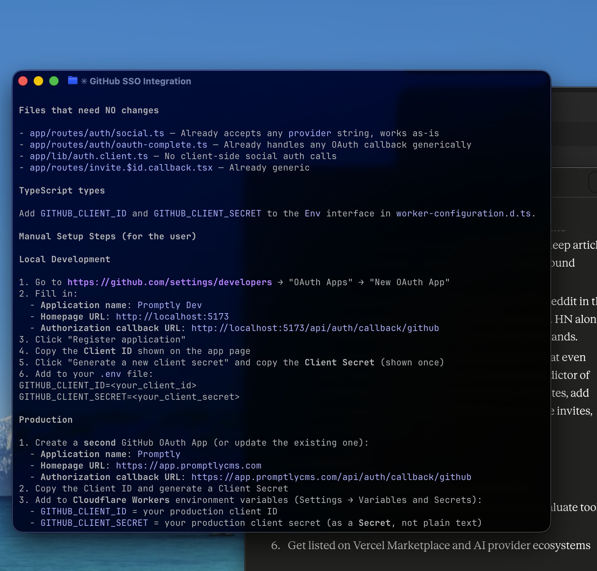597x571 pixels.
Task: Click the app.promptlycms.com callback/github URL
Action: coord(332,477)
